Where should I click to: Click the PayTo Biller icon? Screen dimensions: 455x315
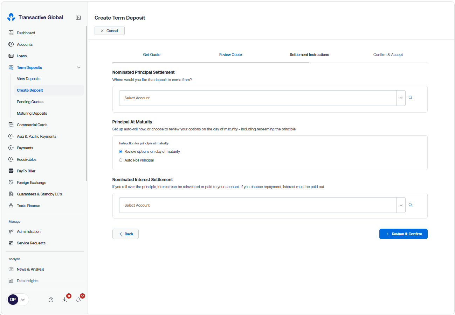coord(11,171)
